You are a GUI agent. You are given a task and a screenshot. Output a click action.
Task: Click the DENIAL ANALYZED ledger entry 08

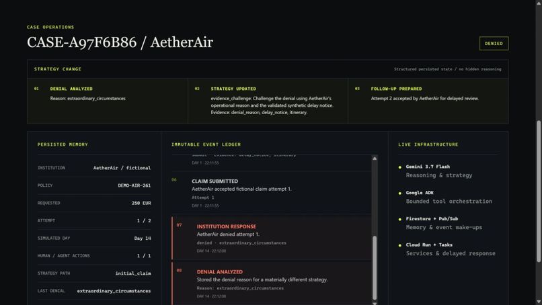pos(272,284)
